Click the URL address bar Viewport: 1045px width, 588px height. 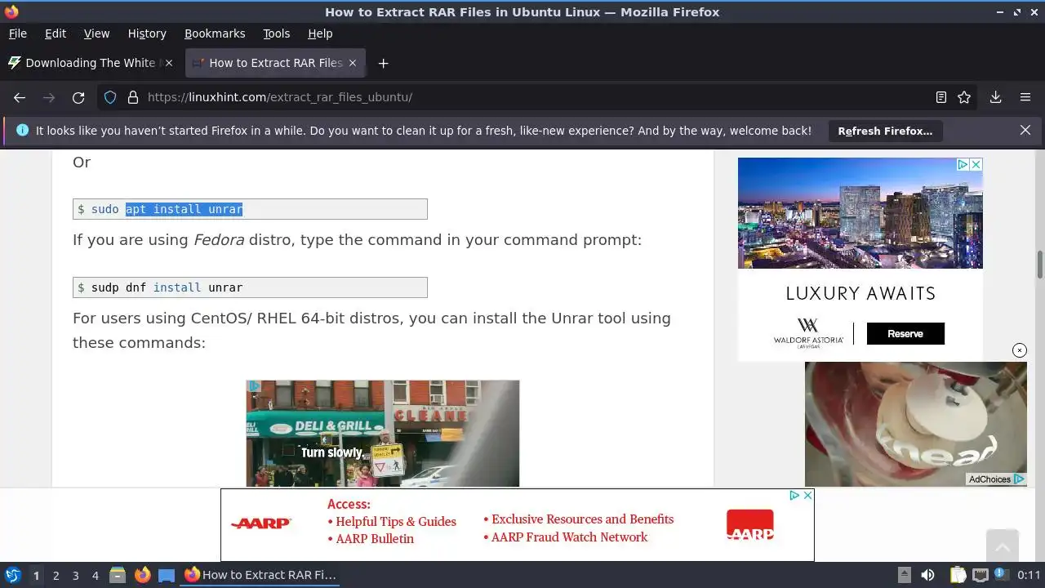click(522, 97)
